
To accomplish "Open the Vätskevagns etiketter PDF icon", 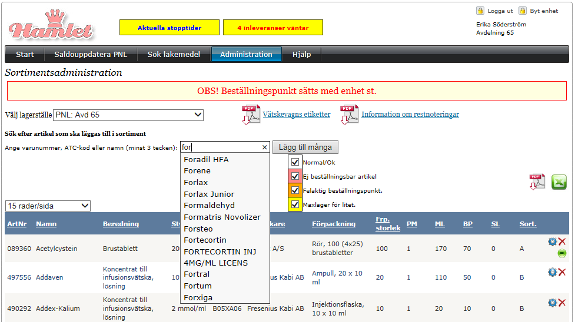I will tap(251, 115).
